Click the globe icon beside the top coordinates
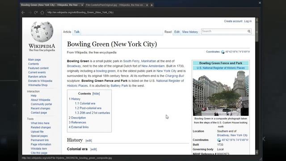Screen dimensions: 286x161 point(223,52)
